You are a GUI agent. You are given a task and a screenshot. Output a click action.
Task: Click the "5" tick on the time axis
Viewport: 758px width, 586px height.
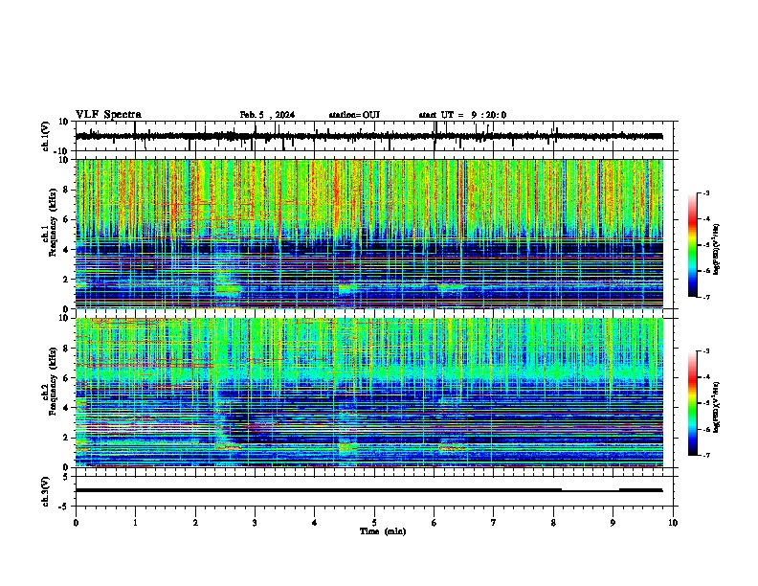click(x=374, y=523)
